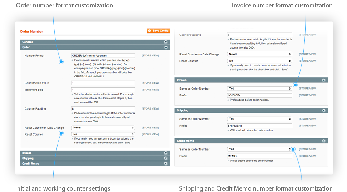Click the MEMO- prefix field
Image resolution: width=347 pixels, height=192 pixels.
pos(259,156)
